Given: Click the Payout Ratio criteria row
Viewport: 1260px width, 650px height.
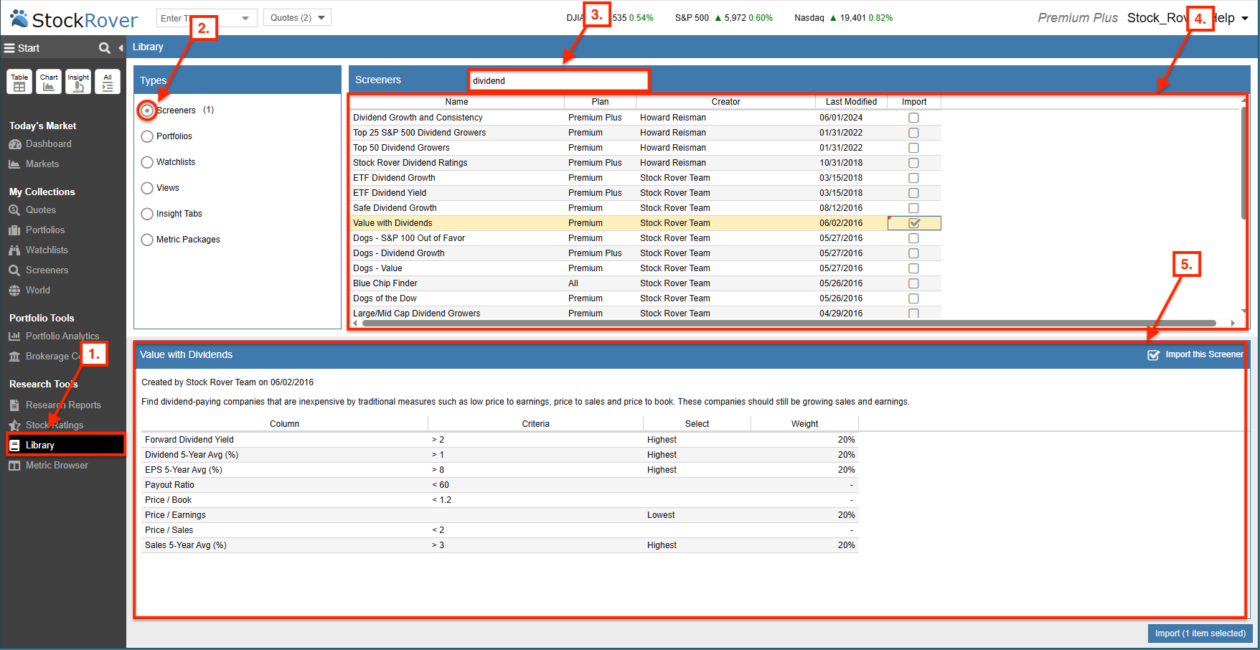Looking at the screenshot, I should [499, 485].
